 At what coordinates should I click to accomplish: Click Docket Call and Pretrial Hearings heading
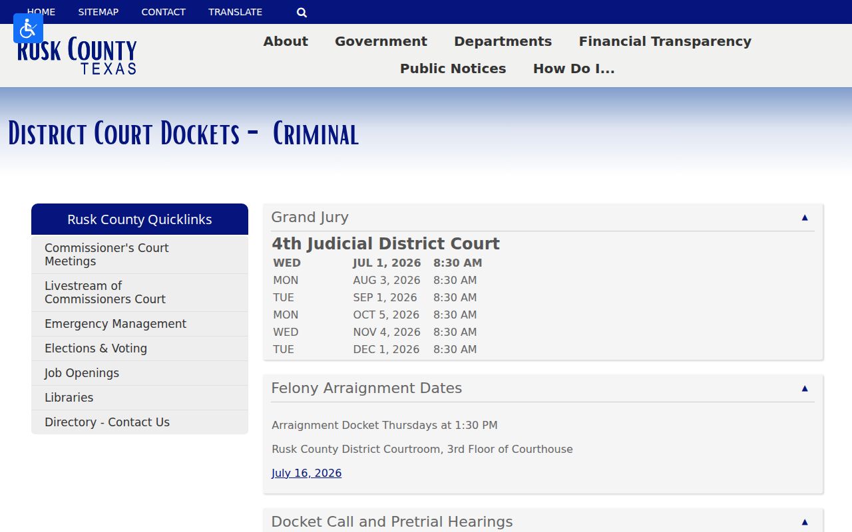391,522
